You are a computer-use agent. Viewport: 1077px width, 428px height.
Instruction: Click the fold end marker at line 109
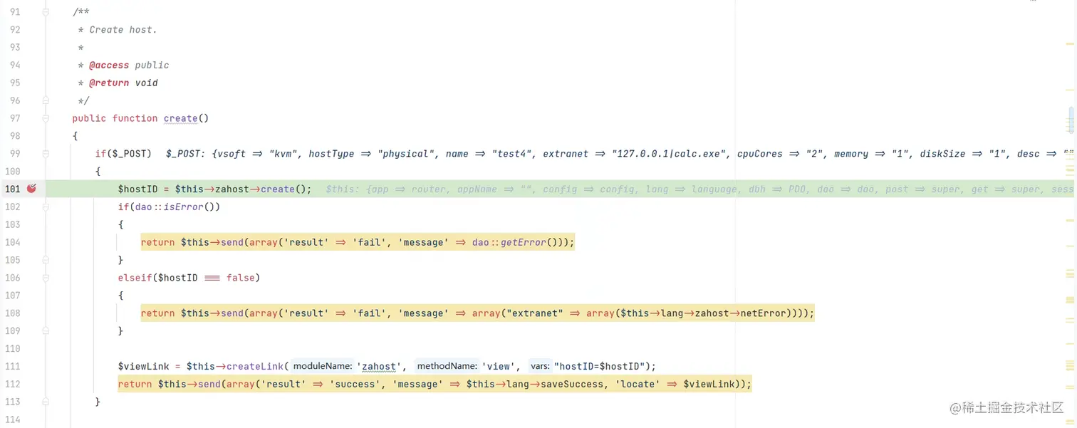pos(46,331)
